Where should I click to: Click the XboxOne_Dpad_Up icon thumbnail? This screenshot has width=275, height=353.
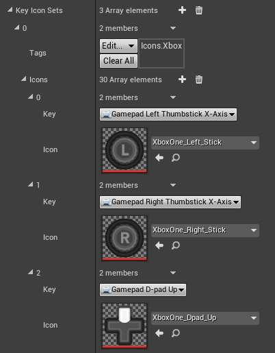[x=125, y=326]
